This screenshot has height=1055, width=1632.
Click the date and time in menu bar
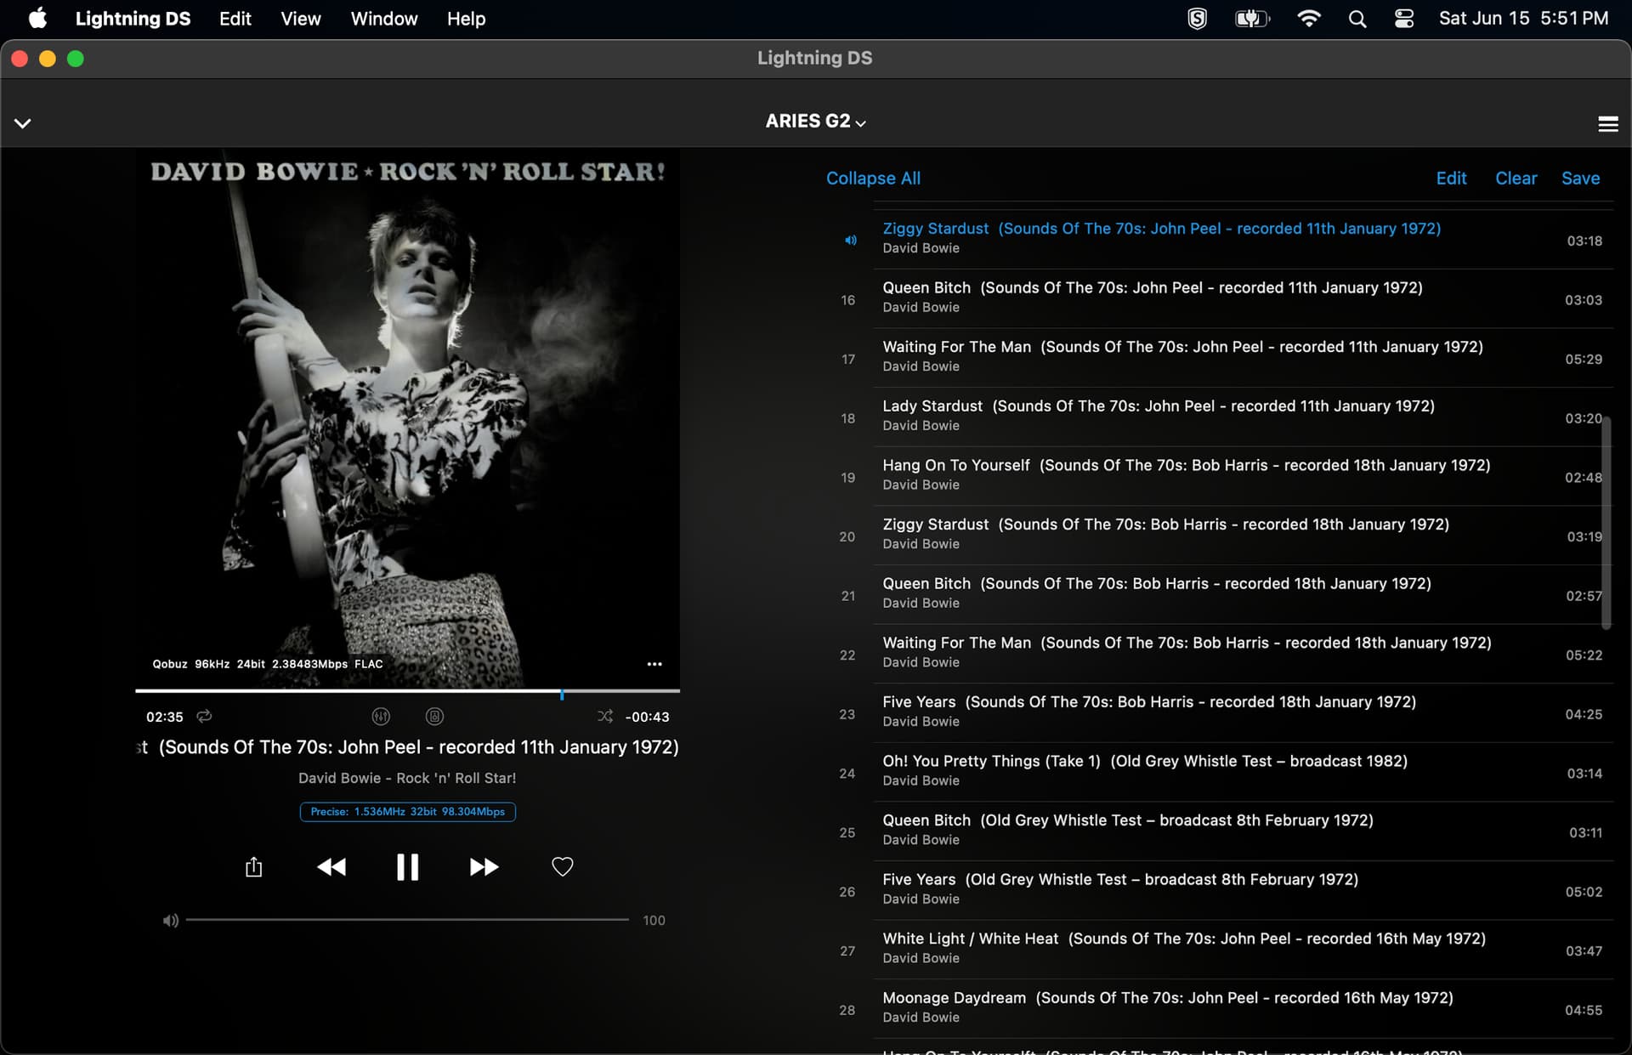pos(1523,19)
